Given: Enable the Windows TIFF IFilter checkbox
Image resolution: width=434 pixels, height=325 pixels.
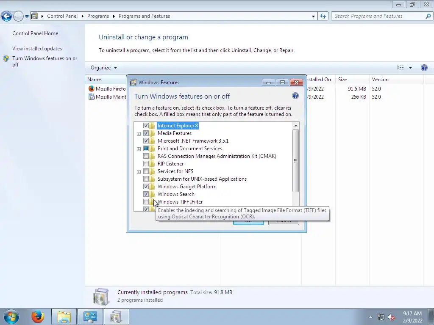Looking at the screenshot, I should tap(146, 202).
